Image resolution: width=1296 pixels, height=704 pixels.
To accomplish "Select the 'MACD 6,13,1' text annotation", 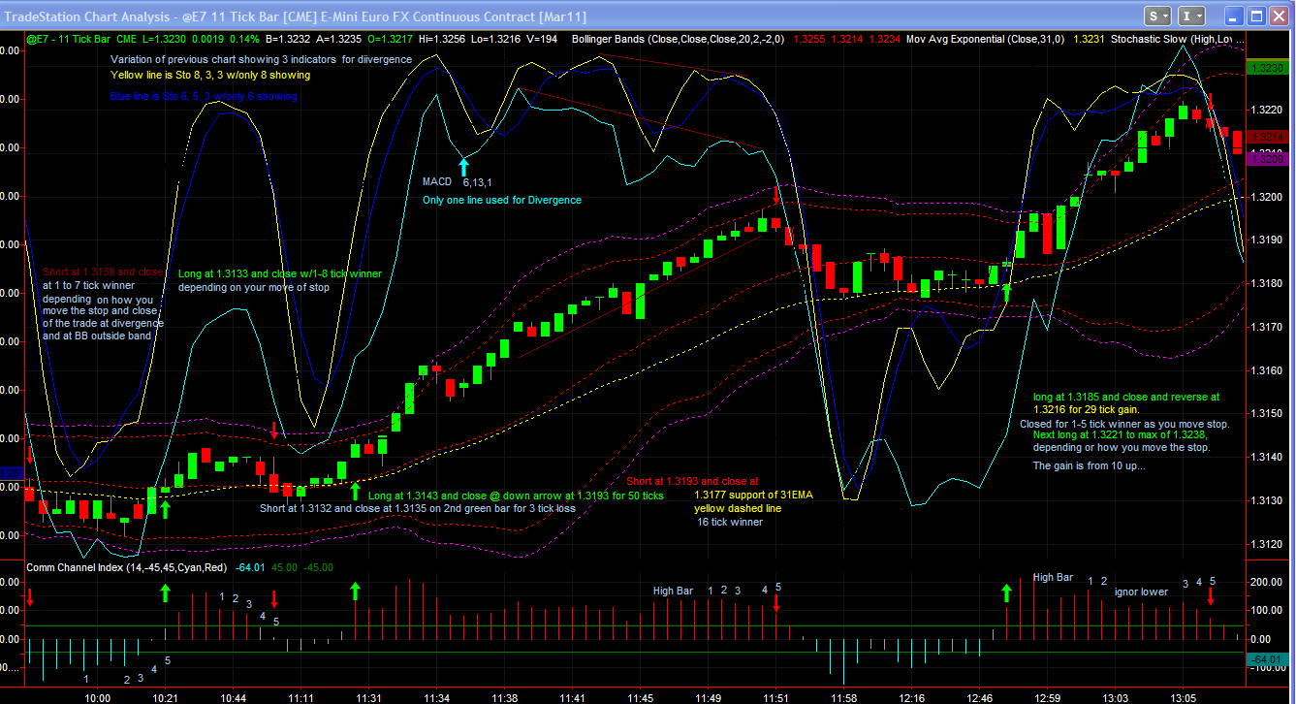I will pos(457,181).
